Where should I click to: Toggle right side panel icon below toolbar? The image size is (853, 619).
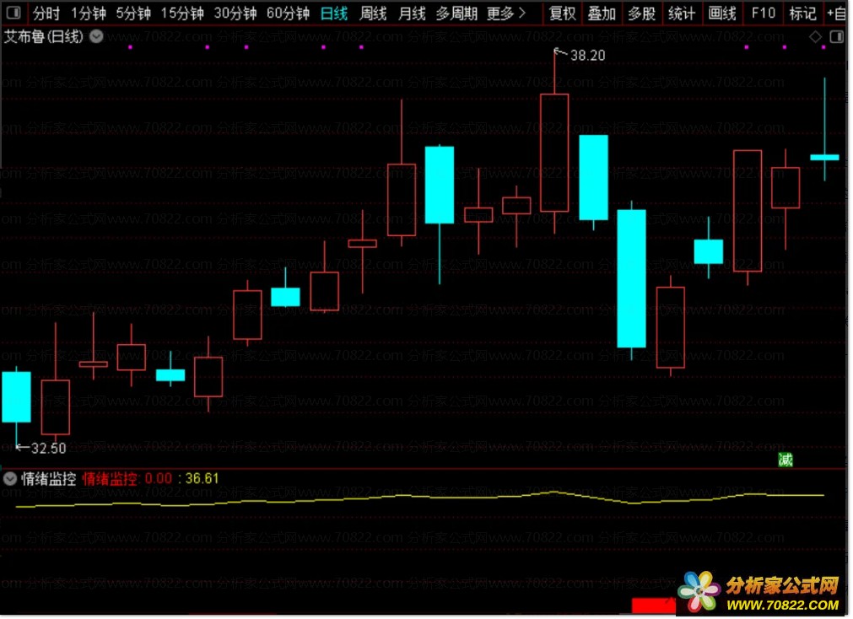pos(836,36)
